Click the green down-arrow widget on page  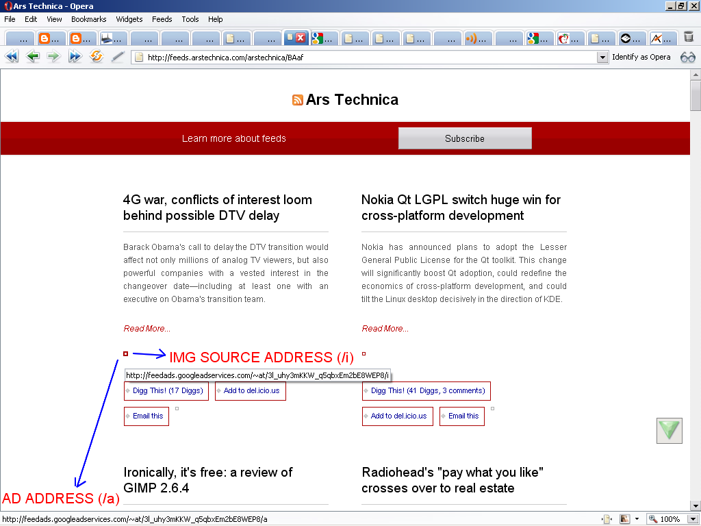669,430
